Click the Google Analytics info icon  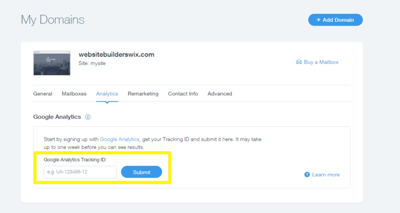pyautogui.click(x=88, y=117)
